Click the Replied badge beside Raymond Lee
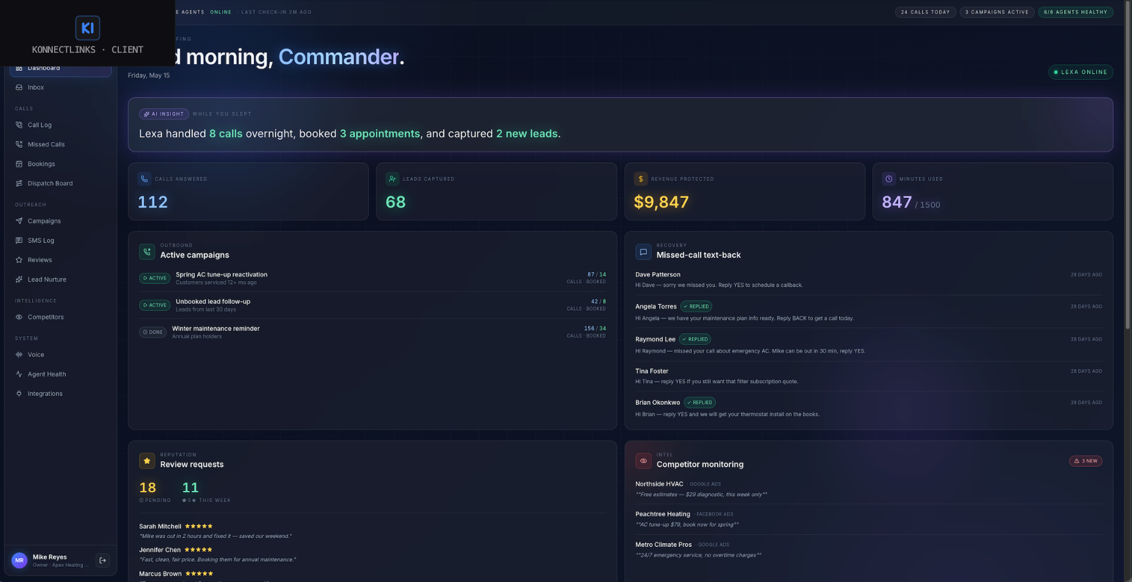Screen dimensions: 1132x582 (x=695, y=339)
